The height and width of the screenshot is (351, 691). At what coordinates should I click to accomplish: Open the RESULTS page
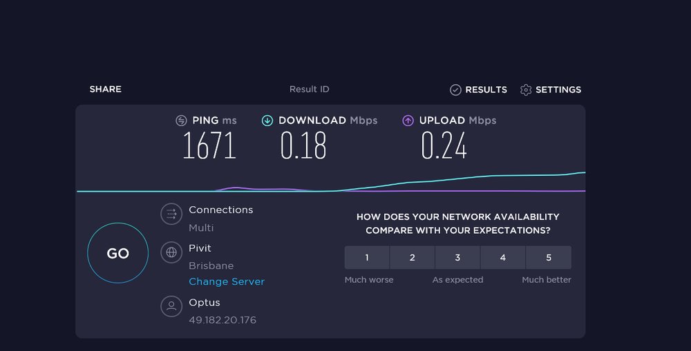click(x=486, y=90)
